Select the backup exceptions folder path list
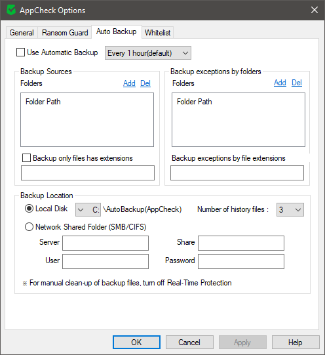 239,119
